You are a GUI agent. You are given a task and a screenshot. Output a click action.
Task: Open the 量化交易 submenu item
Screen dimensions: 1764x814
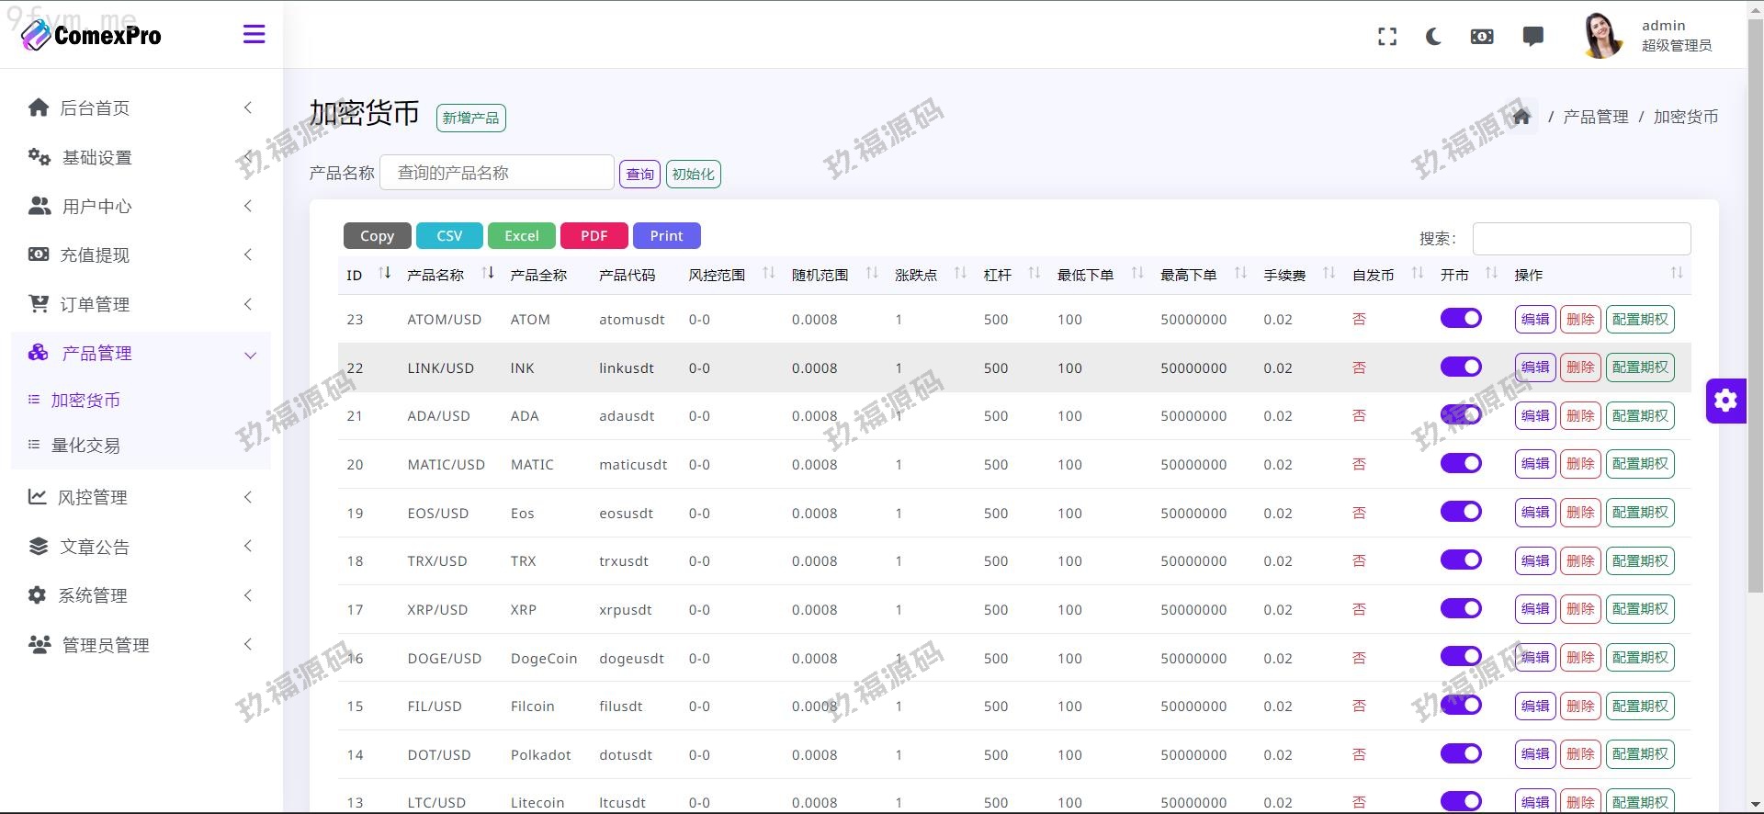[85, 446]
